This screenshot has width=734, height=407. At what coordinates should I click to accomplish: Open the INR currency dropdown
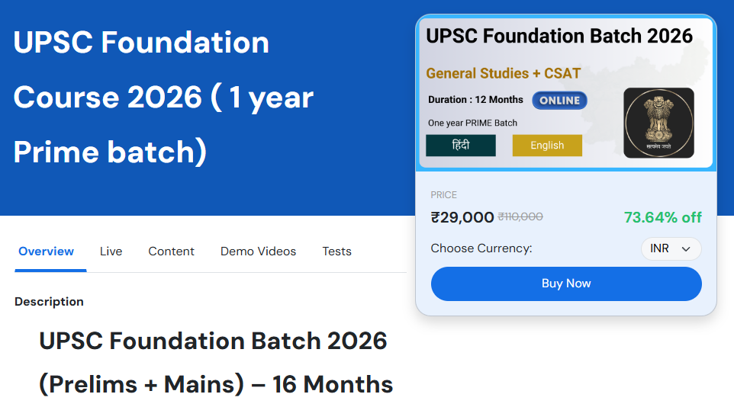point(671,248)
